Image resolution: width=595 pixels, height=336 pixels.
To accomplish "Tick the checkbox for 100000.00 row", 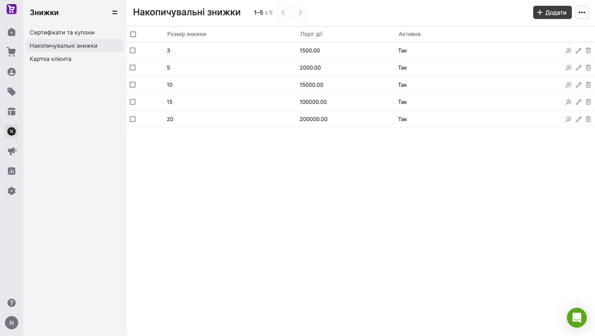I will click(133, 102).
